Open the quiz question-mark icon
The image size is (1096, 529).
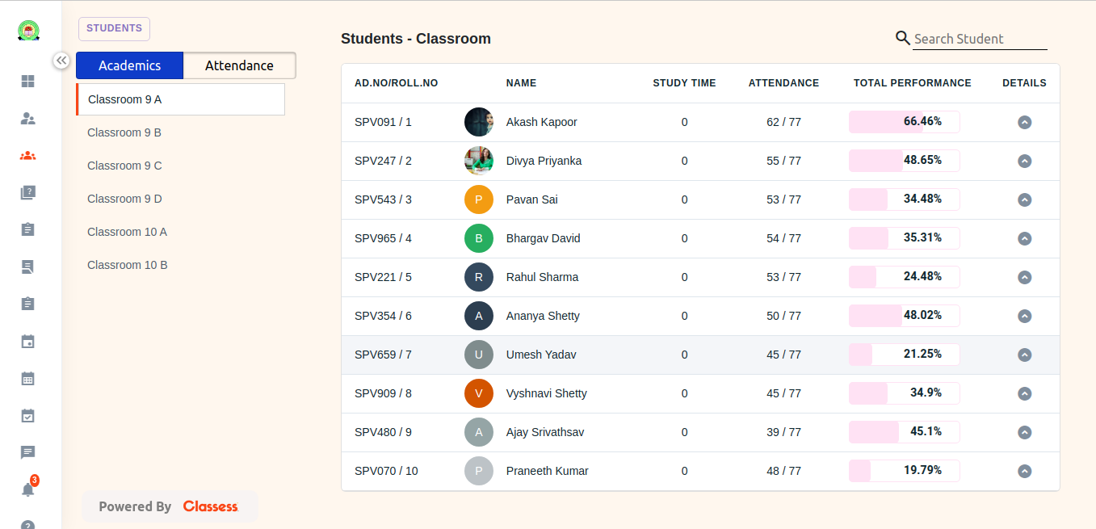pos(27,192)
